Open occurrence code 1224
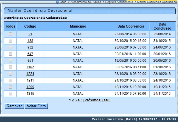This screenshot has width=178, height=122. [30, 74]
